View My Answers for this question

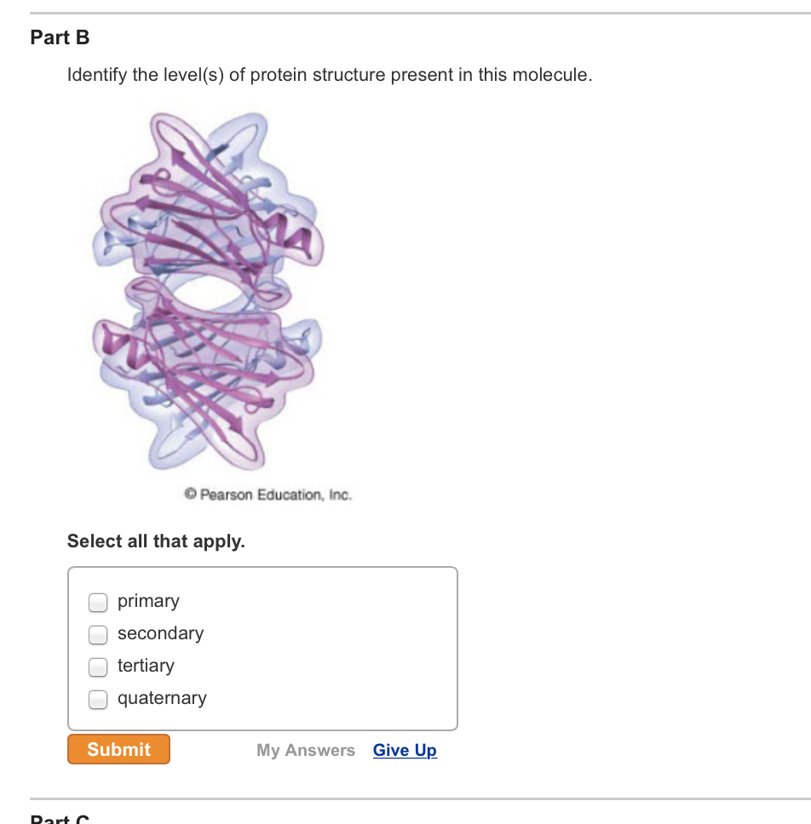coord(306,750)
